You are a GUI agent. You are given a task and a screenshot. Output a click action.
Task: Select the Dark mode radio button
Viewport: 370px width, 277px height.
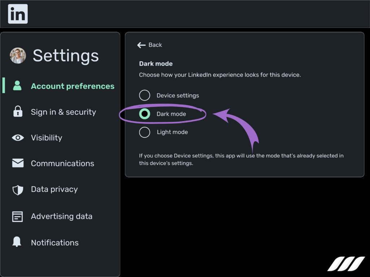[x=145, y=114]
